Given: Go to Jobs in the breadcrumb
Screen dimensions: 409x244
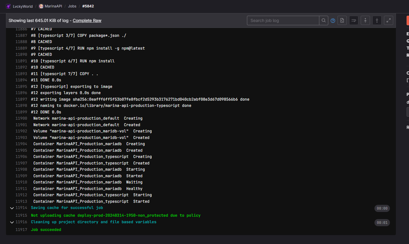Looking at the screenshot, I should click(72, 6).
